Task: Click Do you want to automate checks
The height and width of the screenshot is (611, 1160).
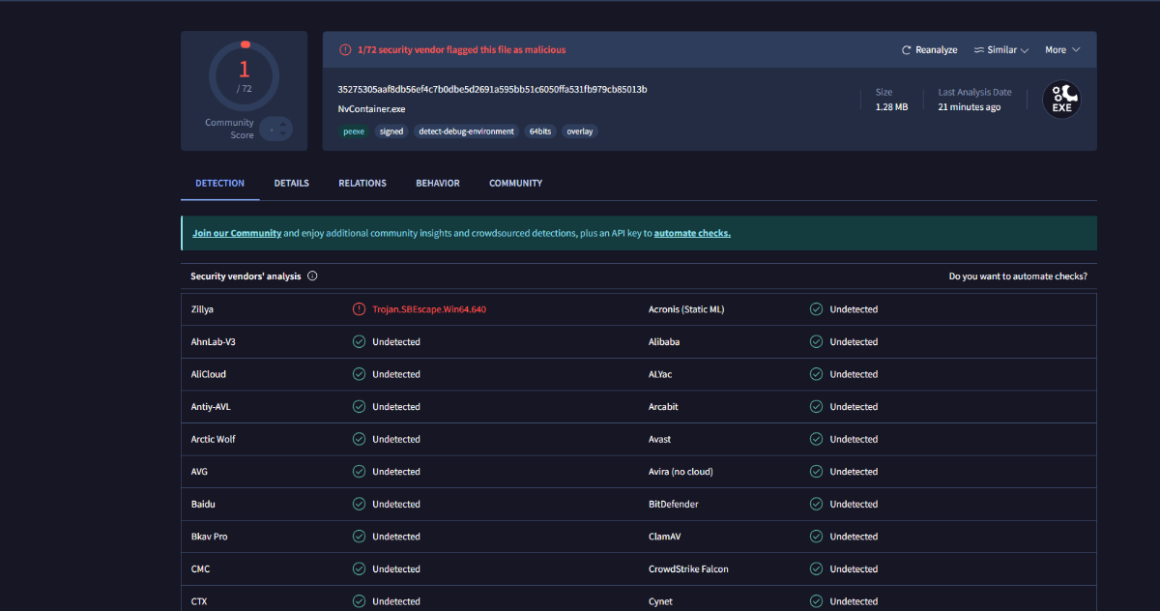Action: pos(1017,276)
